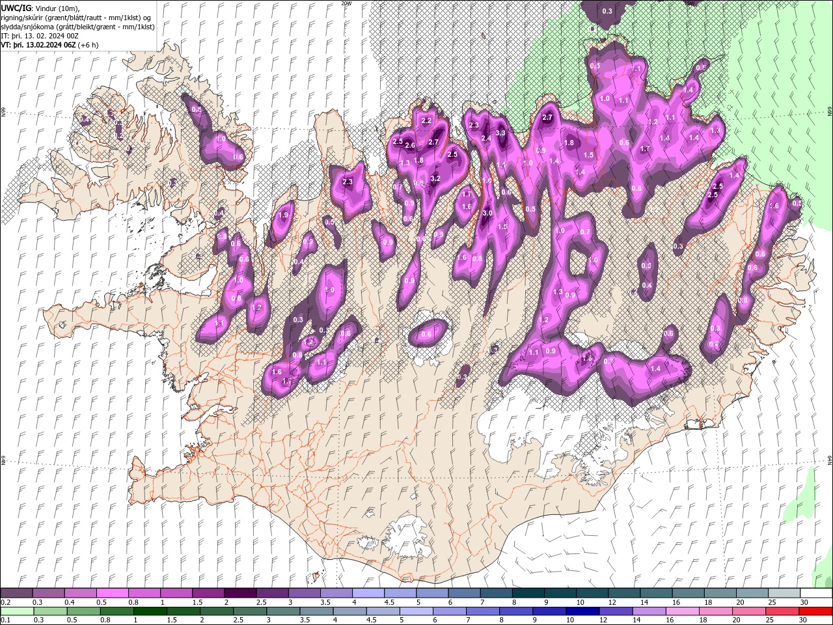
Task: Click the '2.2' snowfall value on the map
Action: [x=427, y=121]
